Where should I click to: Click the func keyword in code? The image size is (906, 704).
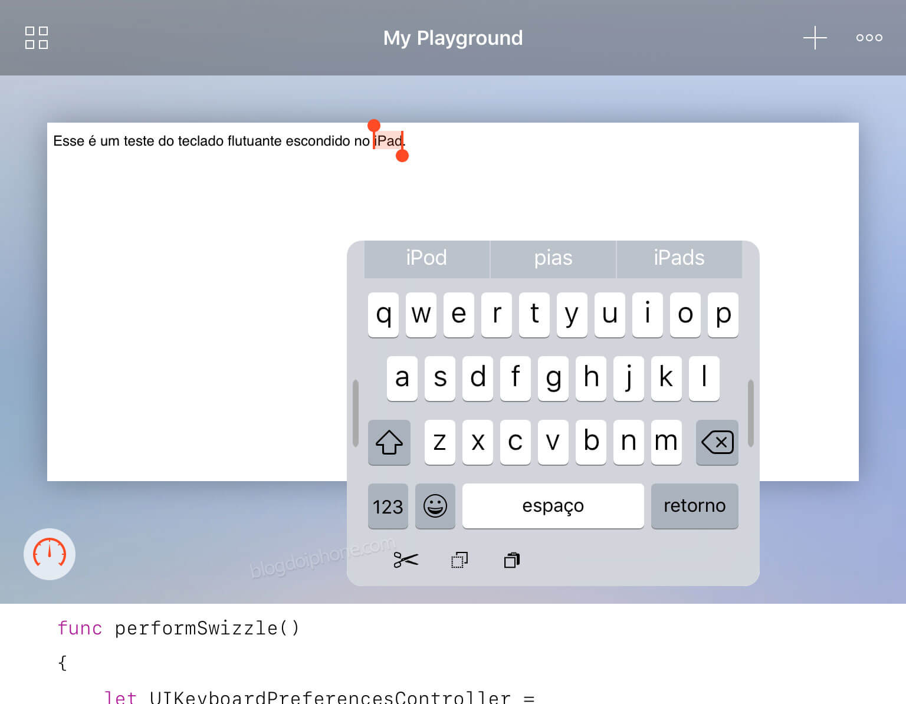[80, 629]
